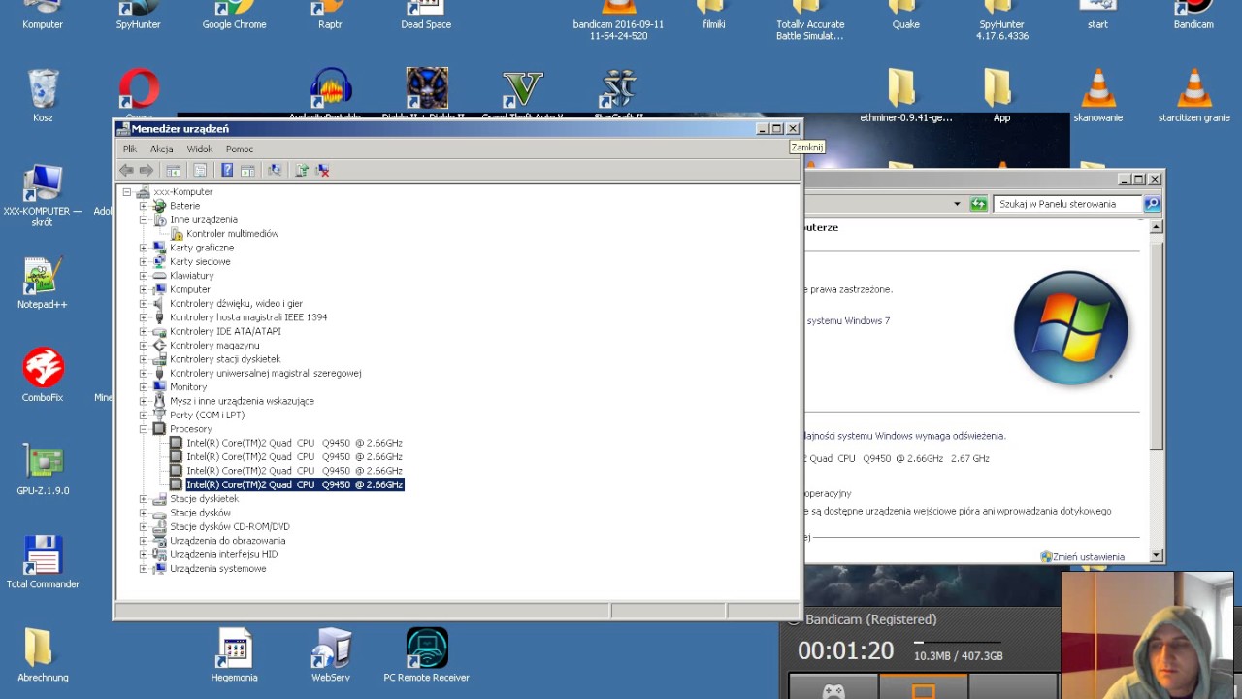Select Kontrolery hosta magistrali IEEE 1394

pyautogui.click(x=248, y=317)
